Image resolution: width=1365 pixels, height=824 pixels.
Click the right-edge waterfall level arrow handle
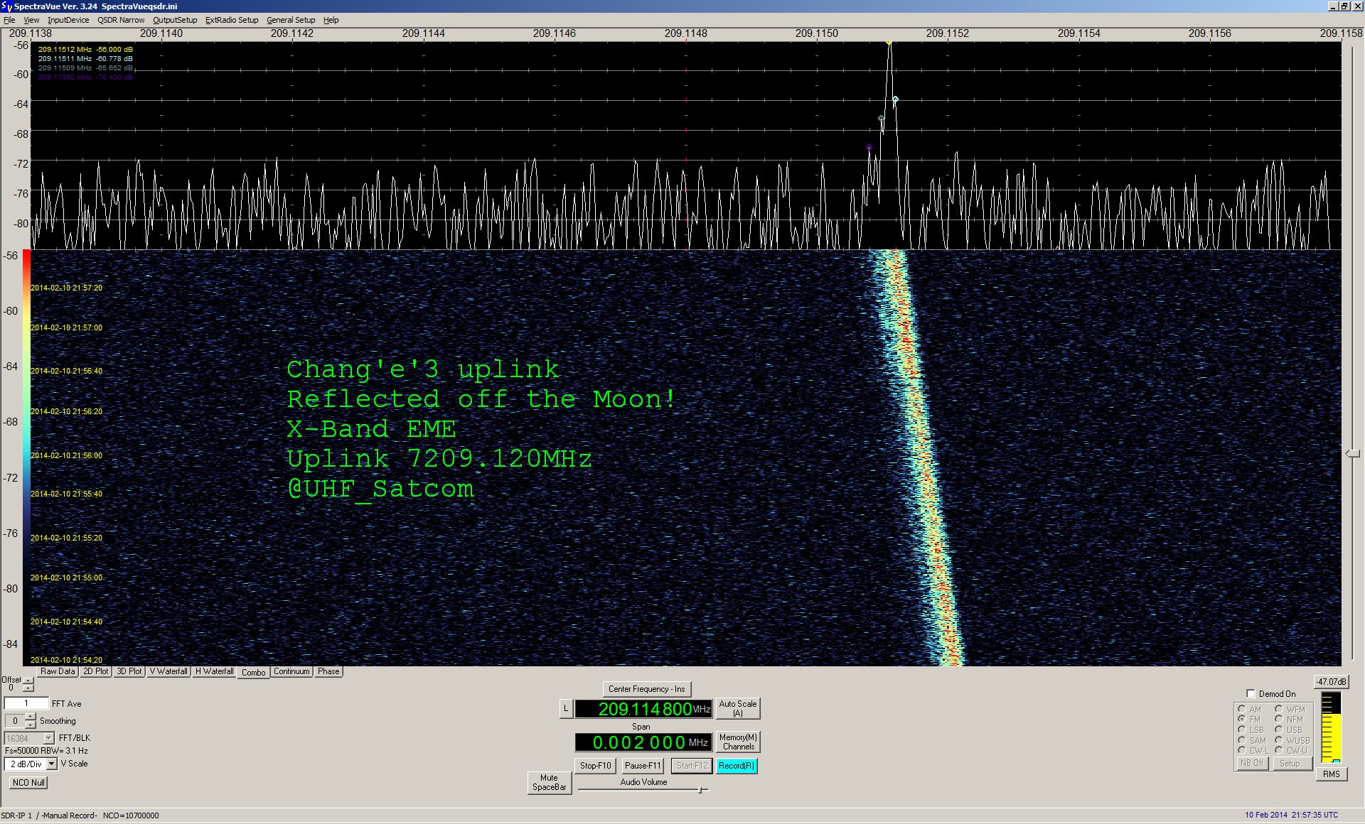point(1352,453)
